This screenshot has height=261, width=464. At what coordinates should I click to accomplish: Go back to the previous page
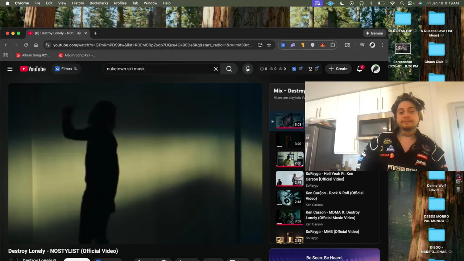(6, 45)
